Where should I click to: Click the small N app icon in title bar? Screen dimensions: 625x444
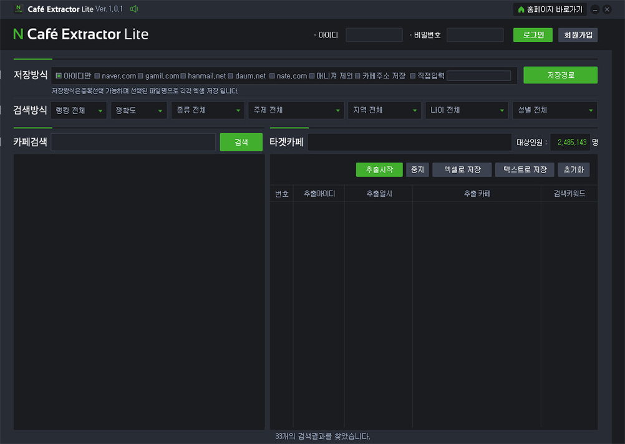[x=18, y=8]
